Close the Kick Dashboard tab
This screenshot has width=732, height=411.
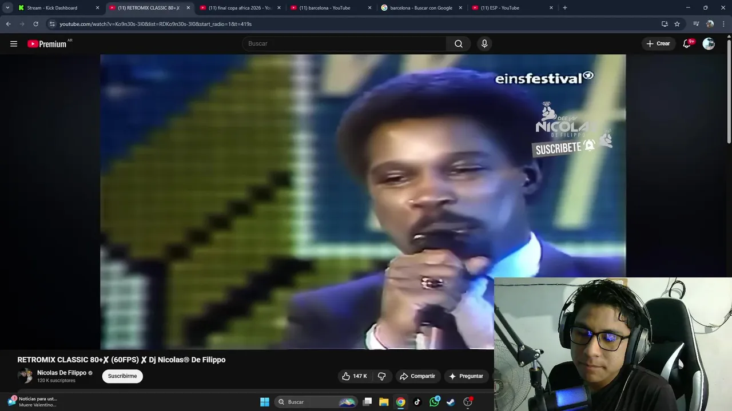pyautogui.click(x=97, y=8)
